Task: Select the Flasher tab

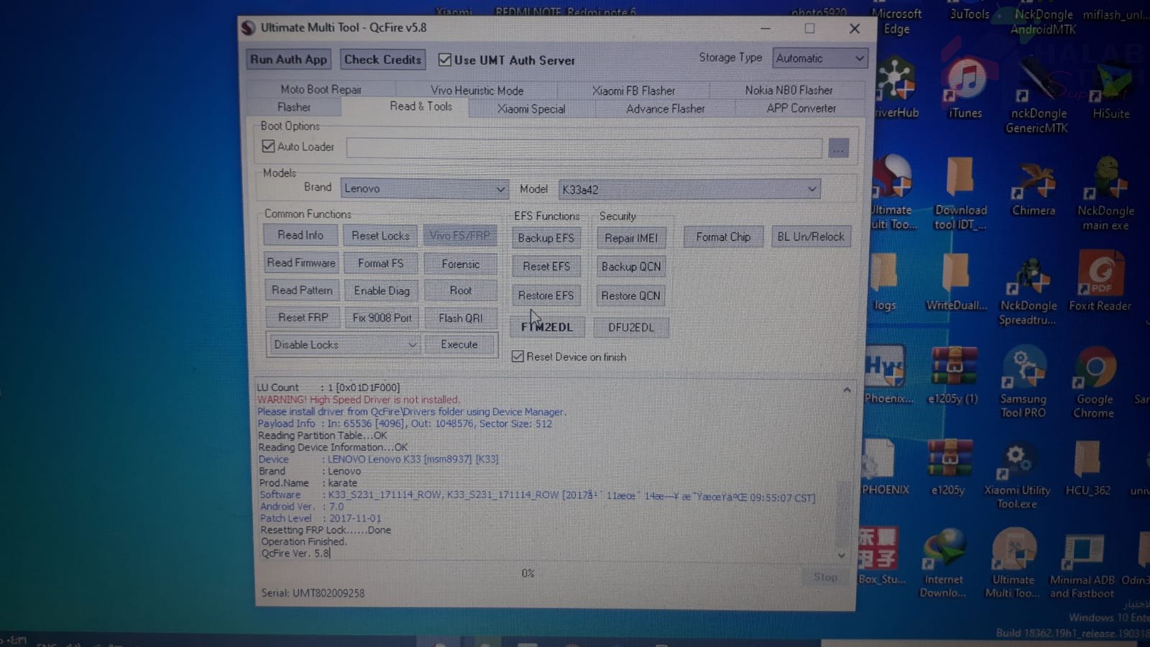Action: tap(294, 107)
